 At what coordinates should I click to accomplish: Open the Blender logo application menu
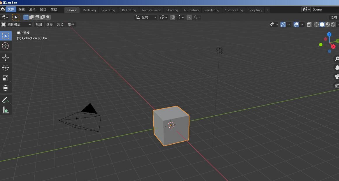[x=2, y=10]
